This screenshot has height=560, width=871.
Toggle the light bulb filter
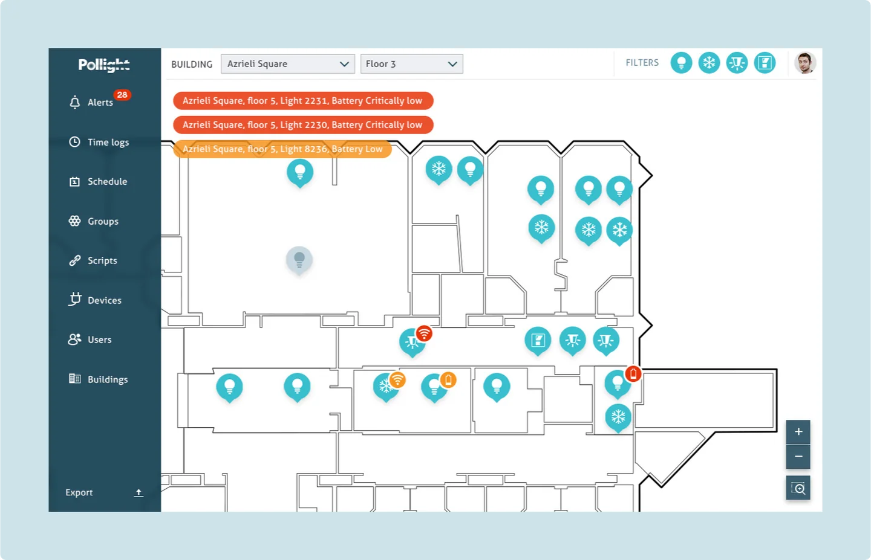coord(681,62)
